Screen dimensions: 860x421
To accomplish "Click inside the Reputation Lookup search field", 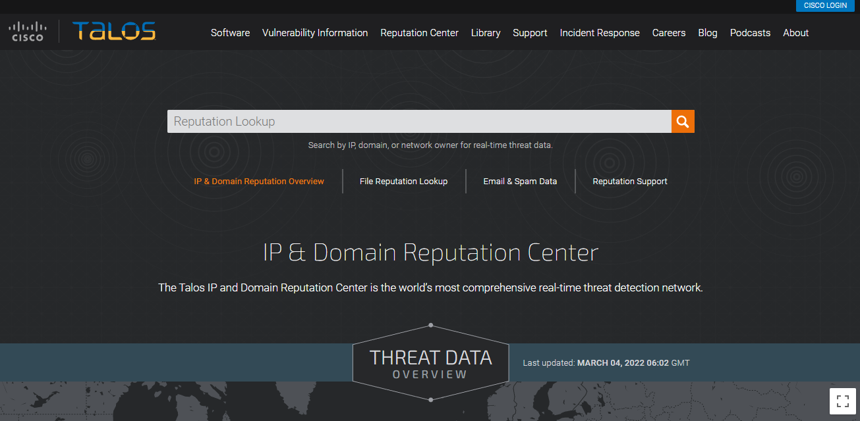I will 415,121.
